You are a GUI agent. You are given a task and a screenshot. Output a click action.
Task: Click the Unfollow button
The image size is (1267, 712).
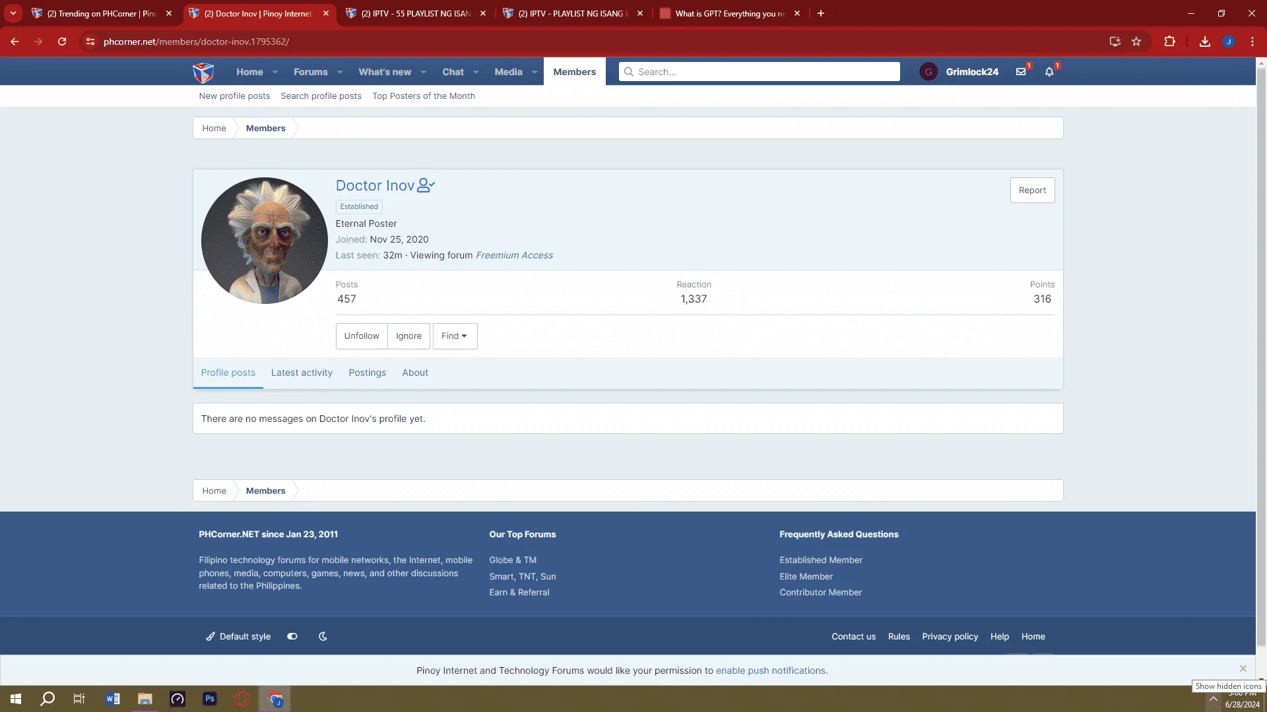click(x=362, y=336)
